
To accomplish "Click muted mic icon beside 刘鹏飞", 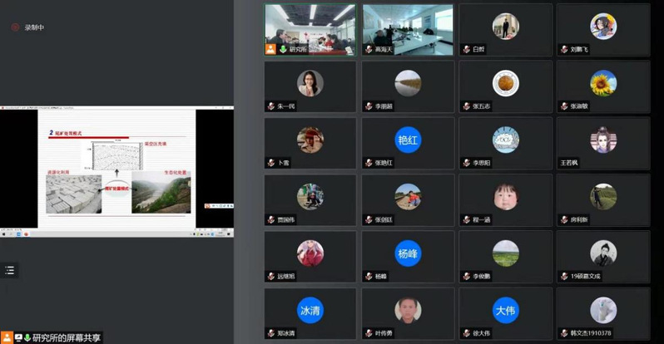I will [x=562, y=49].
